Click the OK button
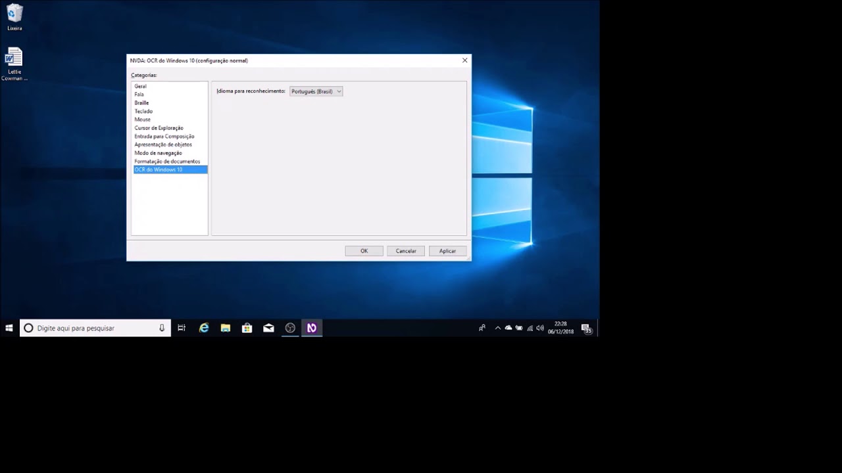The width and height of the screenshot is (842, 473). [364, 251]
